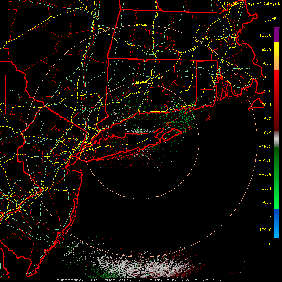
Task: Click the 92.3 value on velocity scale
Action: [267, 49]
